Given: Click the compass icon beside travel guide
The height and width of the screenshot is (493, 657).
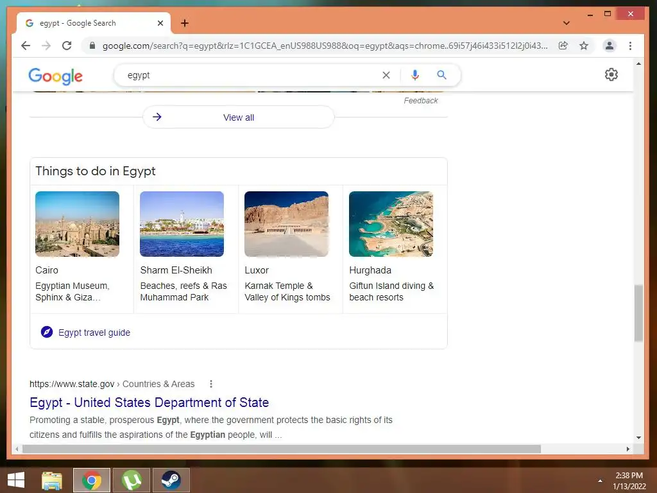Looking at the screenshot, I should coord(47,332).
